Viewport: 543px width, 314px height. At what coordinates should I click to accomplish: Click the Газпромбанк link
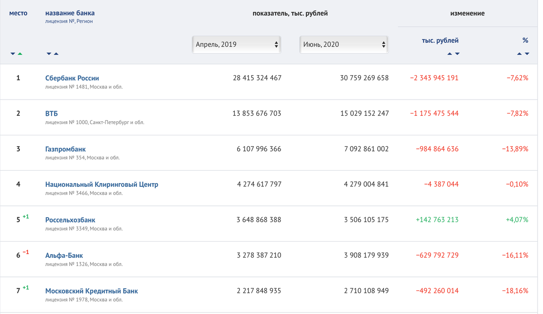(65, 149)
